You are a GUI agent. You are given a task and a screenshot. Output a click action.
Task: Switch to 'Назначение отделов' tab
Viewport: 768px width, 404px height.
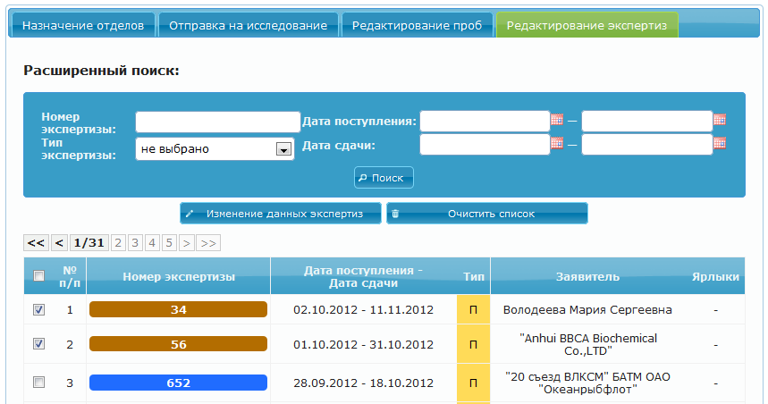point(82,26)
